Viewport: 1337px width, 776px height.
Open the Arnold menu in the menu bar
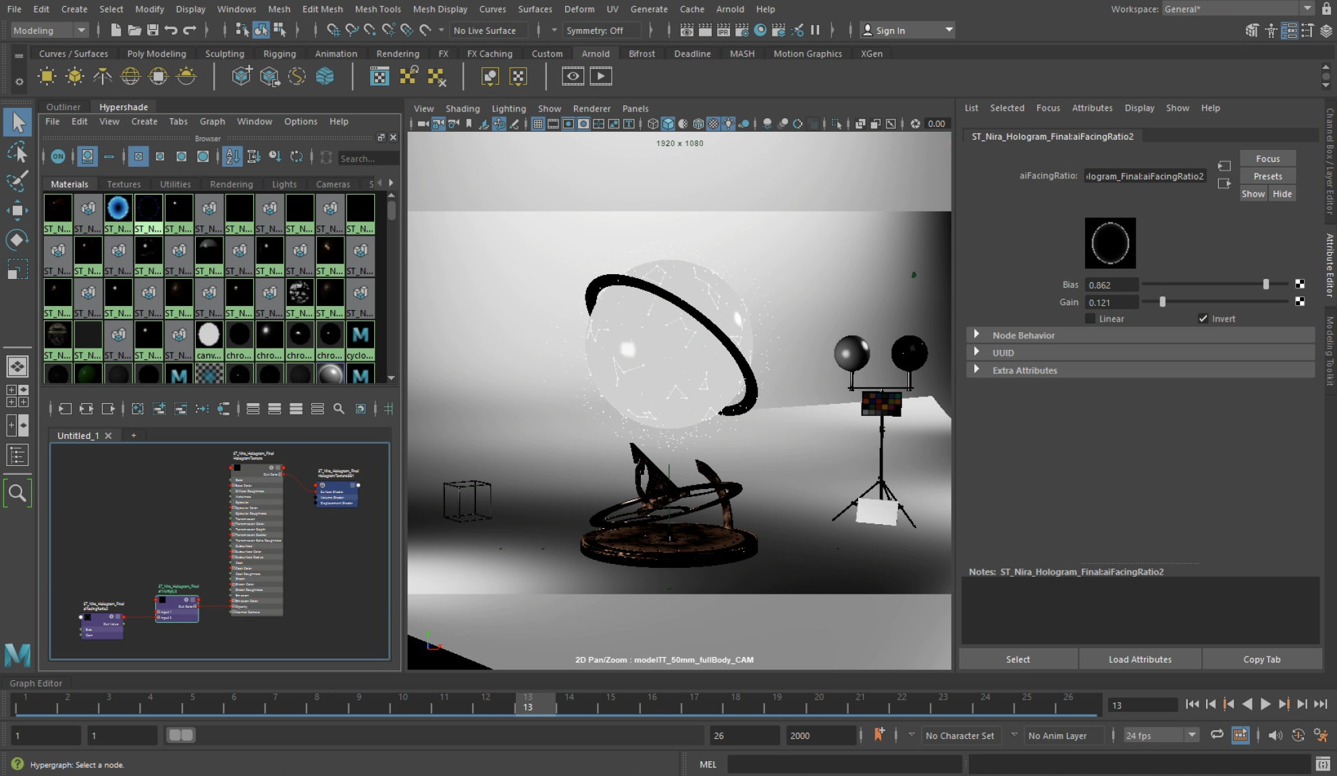730,9
